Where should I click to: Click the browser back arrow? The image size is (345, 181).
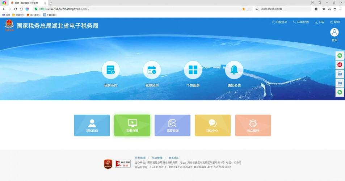tap(4, 9)
